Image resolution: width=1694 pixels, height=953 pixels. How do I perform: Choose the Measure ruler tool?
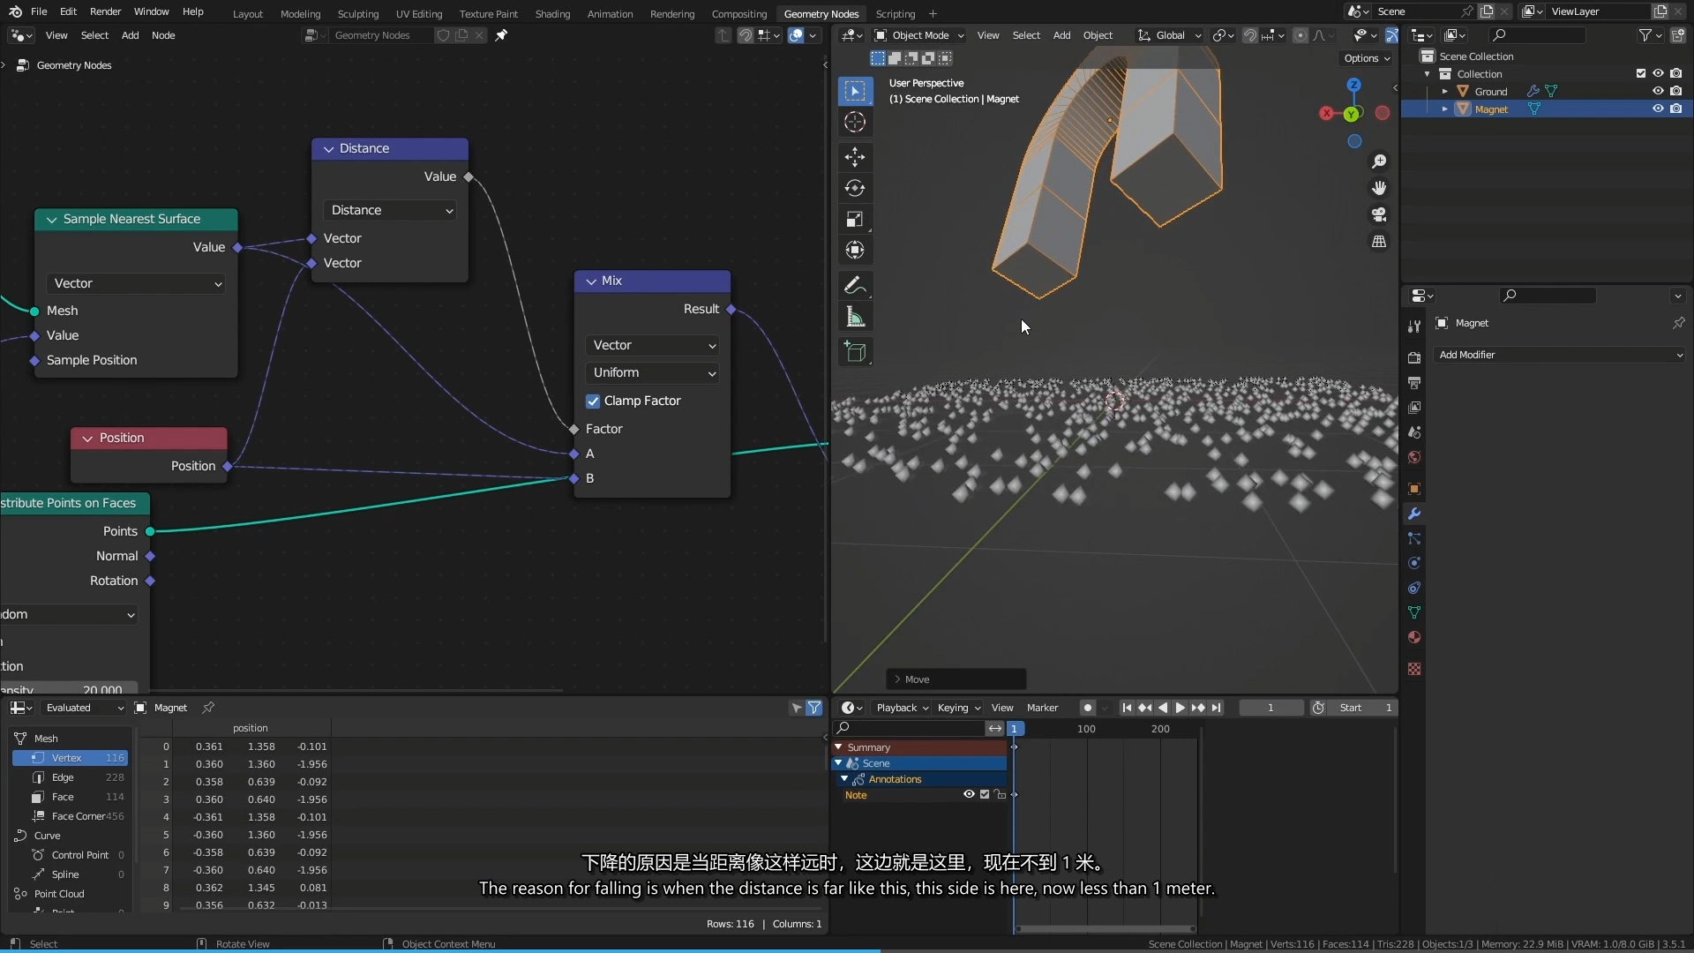click(x=854, y=317)
